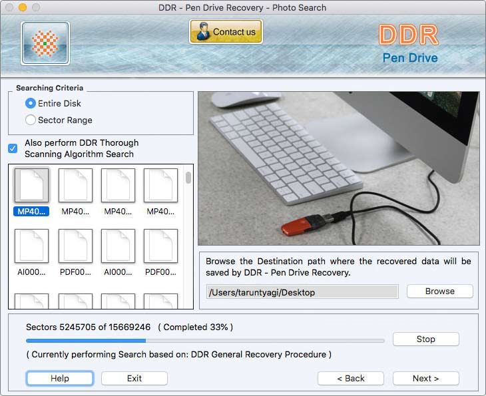
Task: Select the second MP40... file icon
Action: 75,185
